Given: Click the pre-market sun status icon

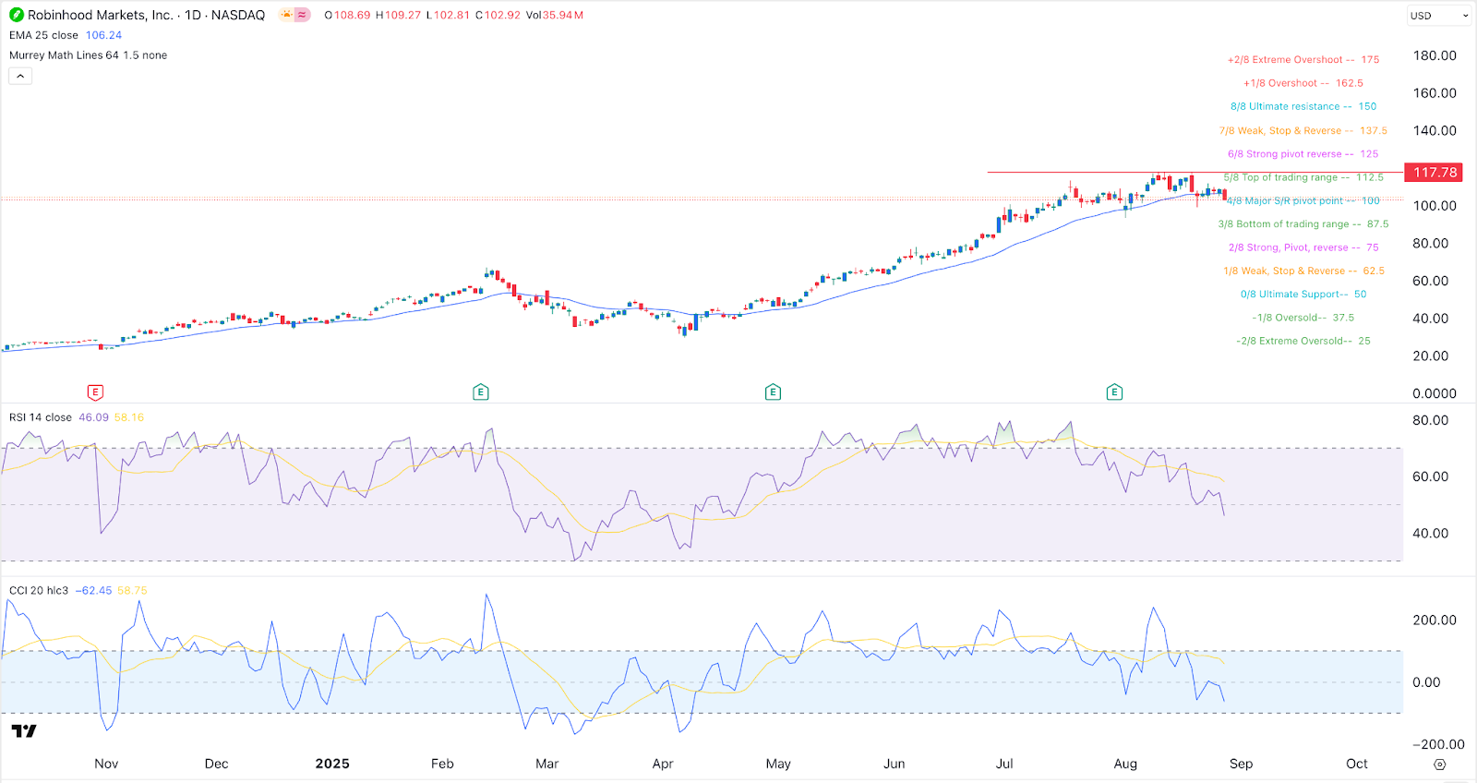Looking at the screenshot, I should coord(286,15).
